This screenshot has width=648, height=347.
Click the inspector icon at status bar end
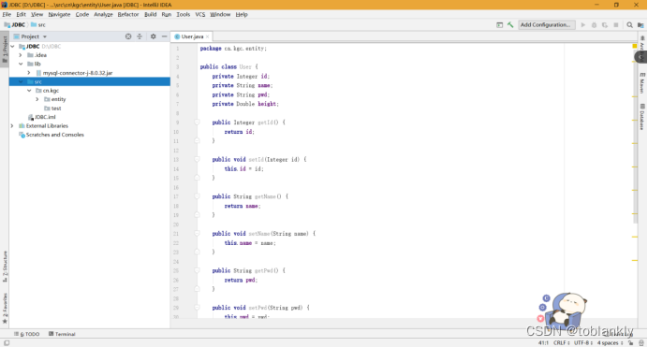pos(641,342)
